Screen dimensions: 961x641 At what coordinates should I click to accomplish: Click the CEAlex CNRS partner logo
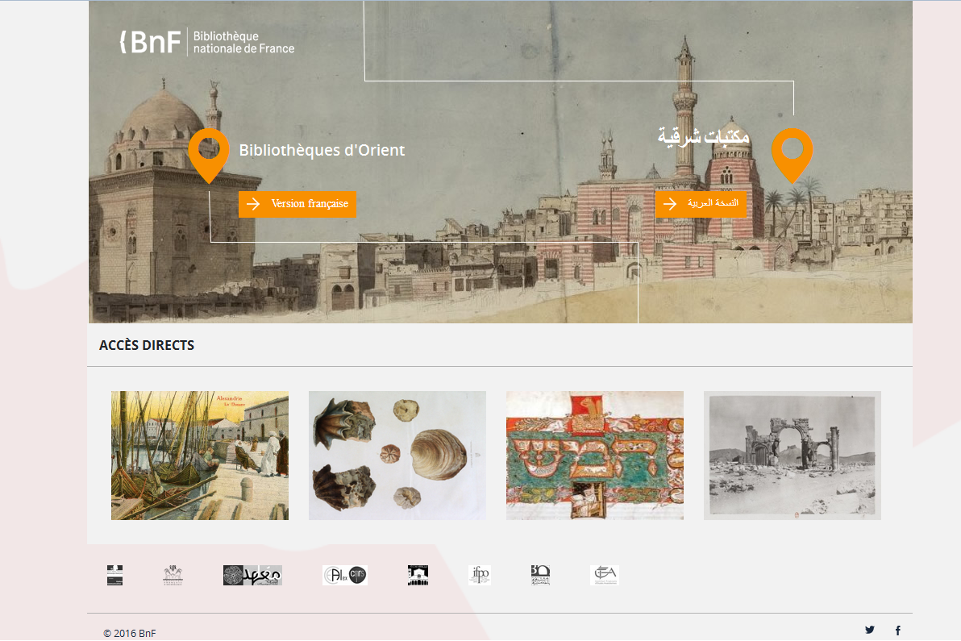point(345,575)
